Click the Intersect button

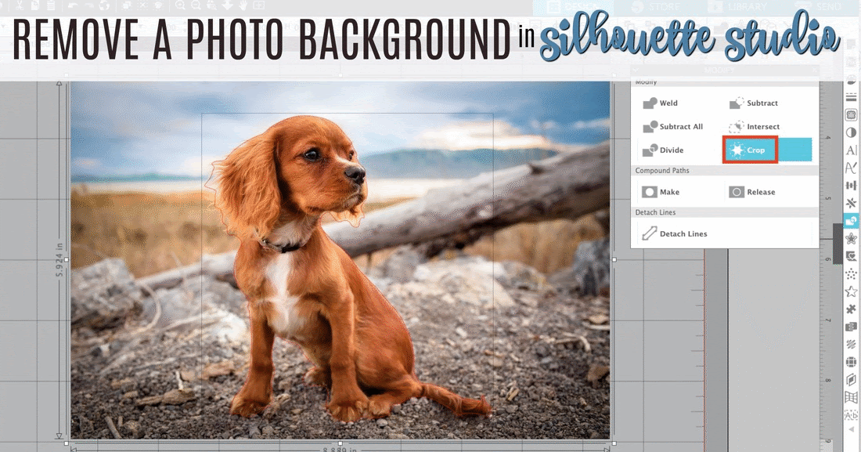[x=754, y=126]
